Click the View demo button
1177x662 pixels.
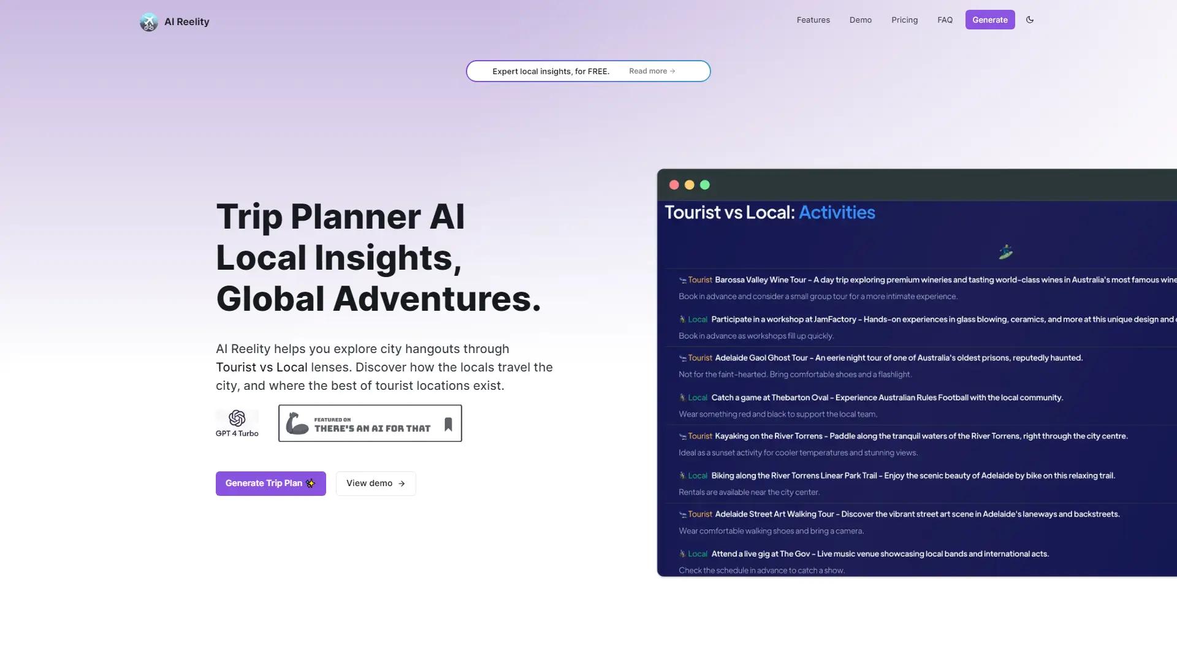[375, 483]
